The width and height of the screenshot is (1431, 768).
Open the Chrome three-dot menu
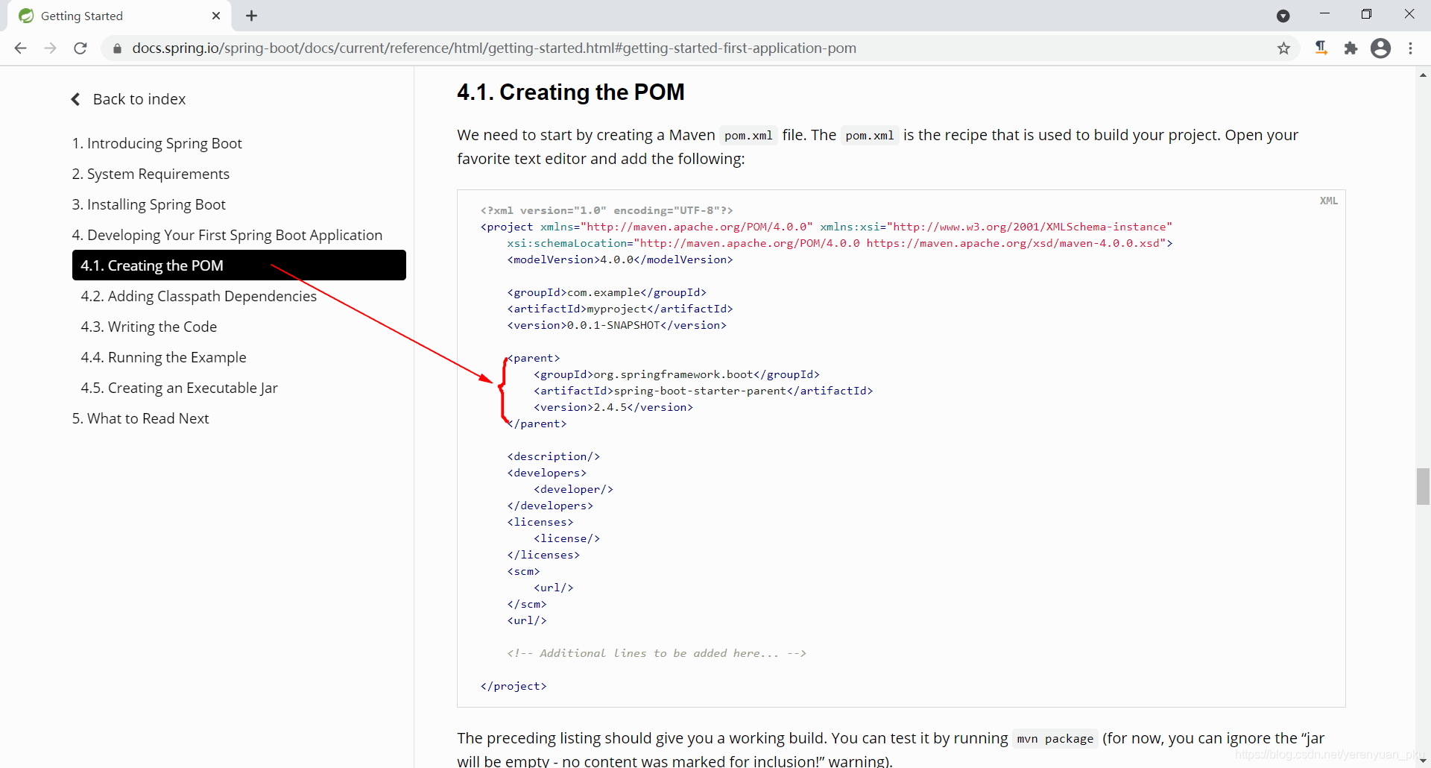point(1410,48)
